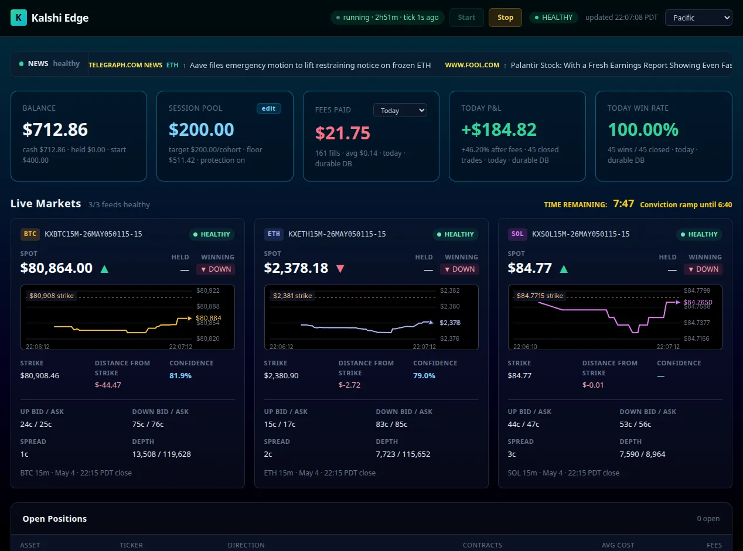Click the red down arrow beside ETH spot
The height and width of the screenshot is (551, 743).
tap(340, 269)
